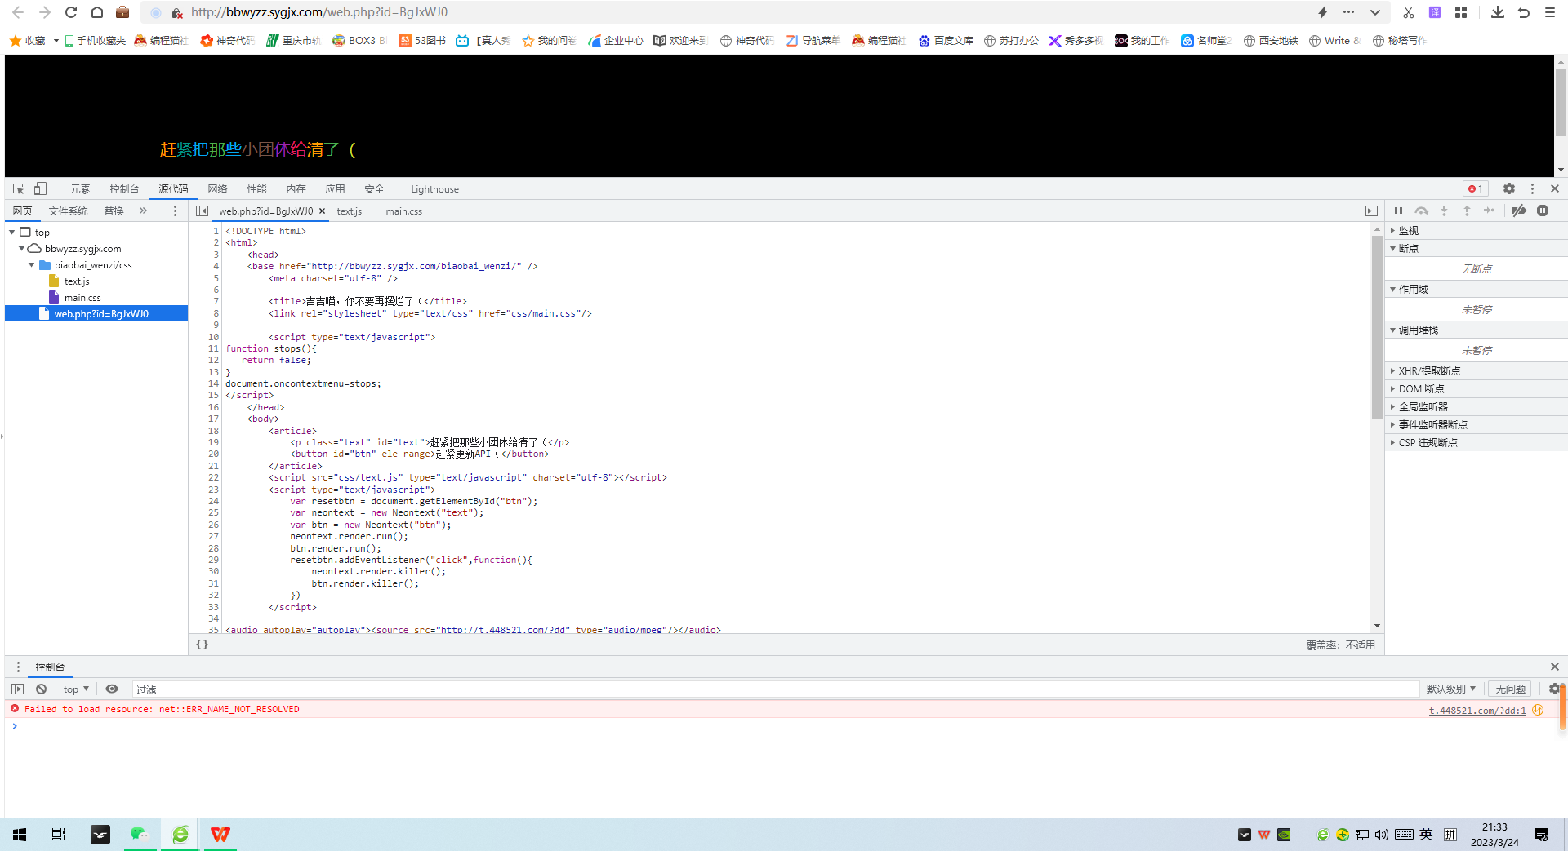Open the 西安地铁 bookmark
1568x851 pixels.
1271,40
